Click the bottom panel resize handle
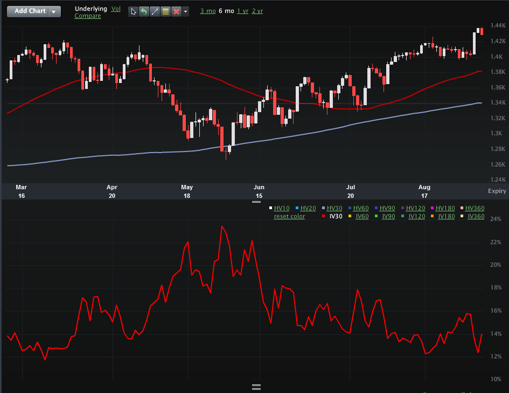Image resolution: width=509 pixels, height=393 pixels. tap(256, 387)
